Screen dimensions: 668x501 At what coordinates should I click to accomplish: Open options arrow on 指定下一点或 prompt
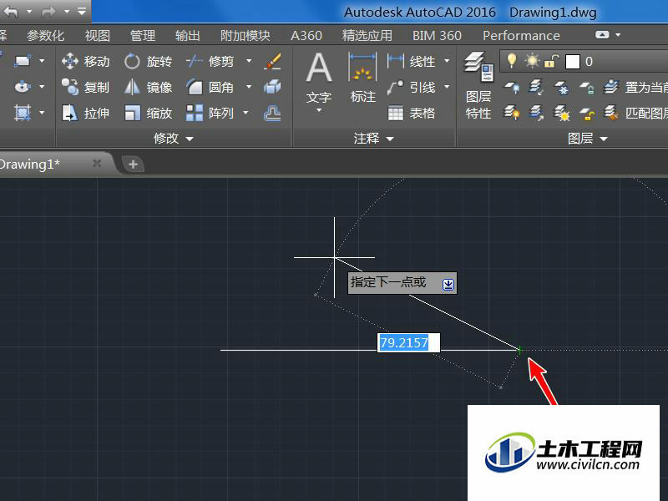coord(448,284)
